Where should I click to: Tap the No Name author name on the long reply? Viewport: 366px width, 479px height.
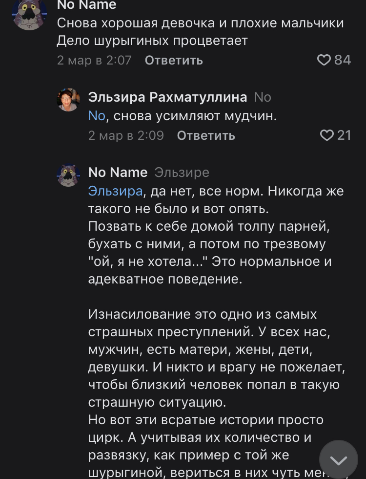[118, 173]
